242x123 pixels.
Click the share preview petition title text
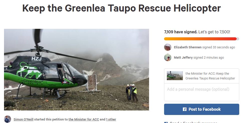[x=210, y=76]
